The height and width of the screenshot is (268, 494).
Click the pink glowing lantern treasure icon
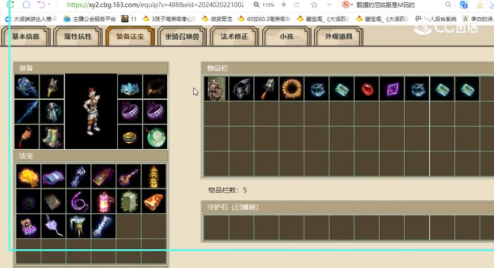pyautogui.click(x=104, y=201)
